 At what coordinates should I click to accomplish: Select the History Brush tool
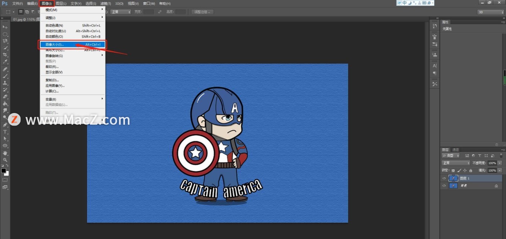pyautogui.click(x=5, y=90)
